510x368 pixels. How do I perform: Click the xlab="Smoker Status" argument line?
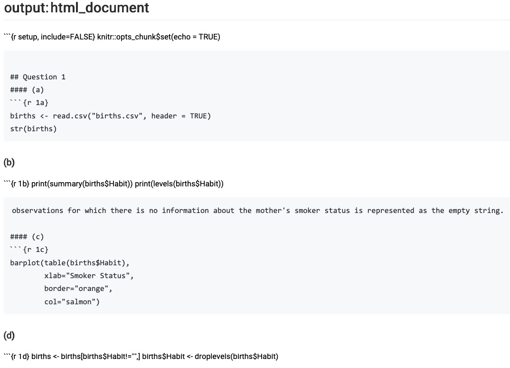click(x=89, y=276)
